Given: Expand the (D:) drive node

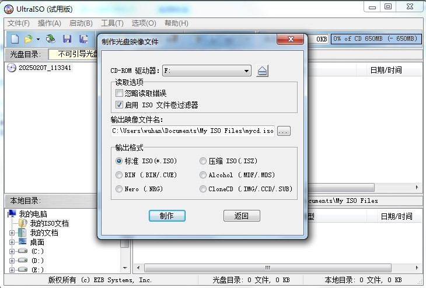Looking at the screenshot, I should 12,261.
